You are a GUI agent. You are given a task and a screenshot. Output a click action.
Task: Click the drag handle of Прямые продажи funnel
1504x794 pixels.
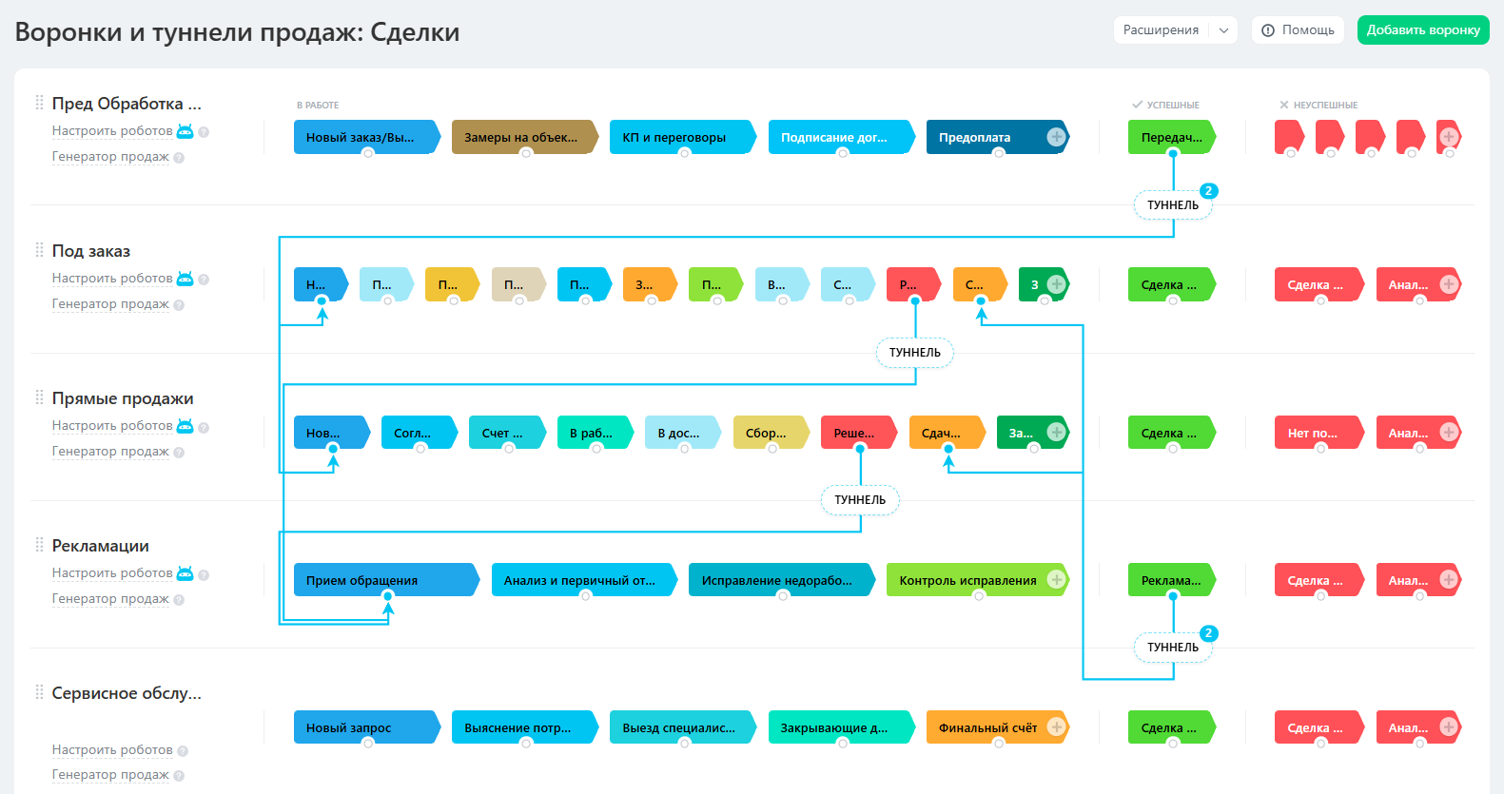[39, 397]
